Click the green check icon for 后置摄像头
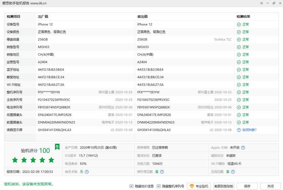The image size is (283, 190). 239,115
